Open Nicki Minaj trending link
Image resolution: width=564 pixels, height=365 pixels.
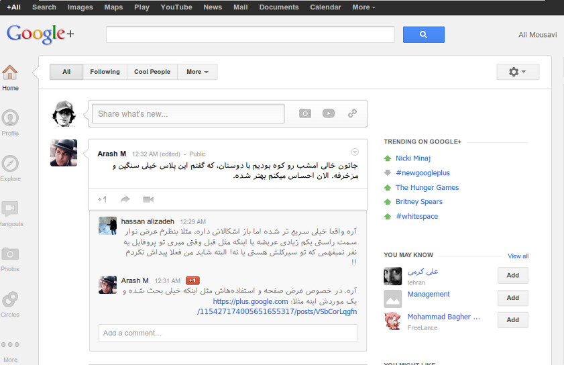(x=413, y=158)
